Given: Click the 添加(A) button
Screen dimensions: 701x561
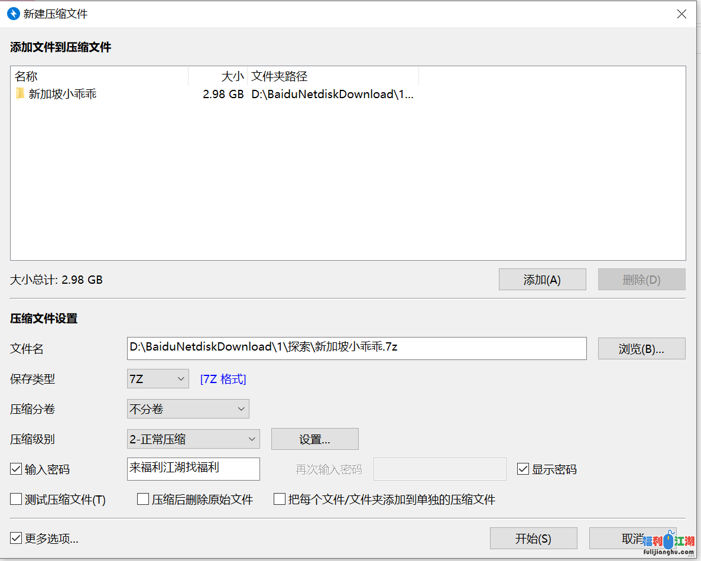Looking at the screenshot, I should [x=542, y=279].
